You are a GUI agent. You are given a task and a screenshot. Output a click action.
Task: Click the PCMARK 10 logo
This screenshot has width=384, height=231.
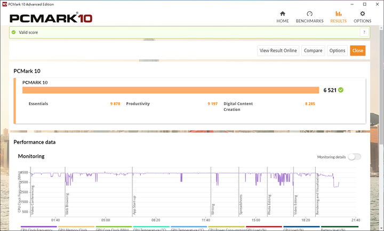click(x=51, y=18)
